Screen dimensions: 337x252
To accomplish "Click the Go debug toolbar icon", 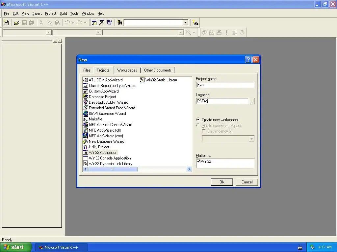I will coord(234,32).
